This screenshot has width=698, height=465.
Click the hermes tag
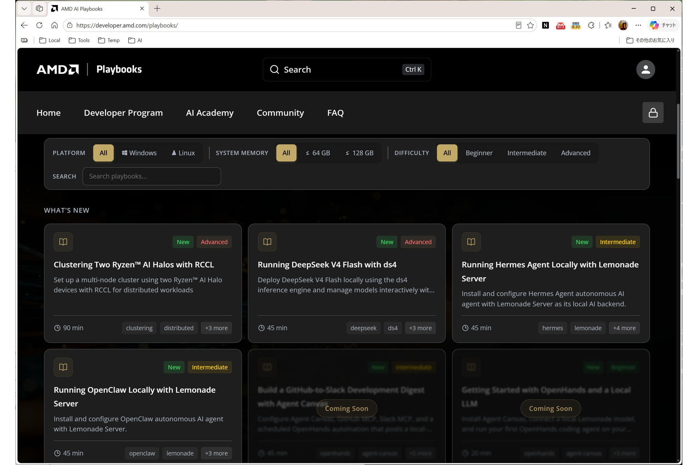coord(553,328)
